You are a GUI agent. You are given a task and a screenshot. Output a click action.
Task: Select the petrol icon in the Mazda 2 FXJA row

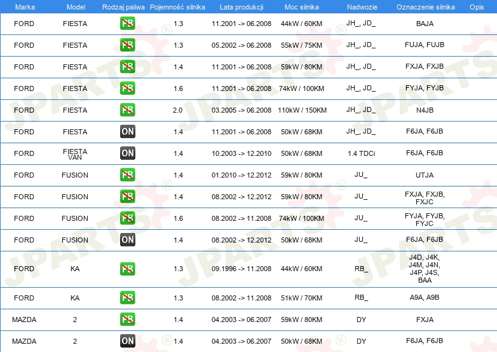127,320
